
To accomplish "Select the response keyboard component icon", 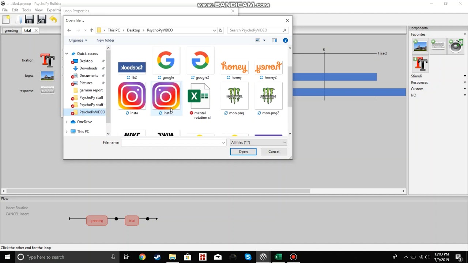I will [x=48, y=91].
